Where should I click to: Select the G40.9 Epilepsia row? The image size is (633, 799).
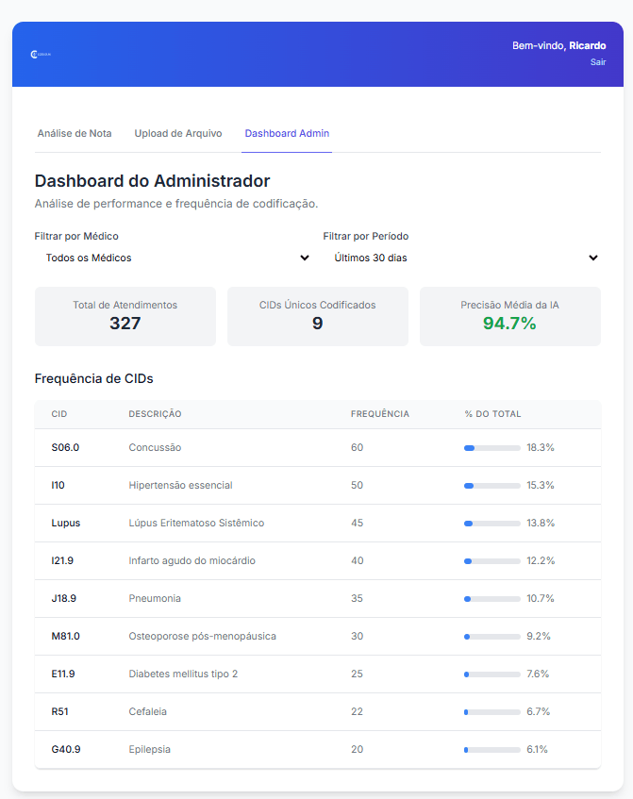pyautogui.click(x=317, y=749)
